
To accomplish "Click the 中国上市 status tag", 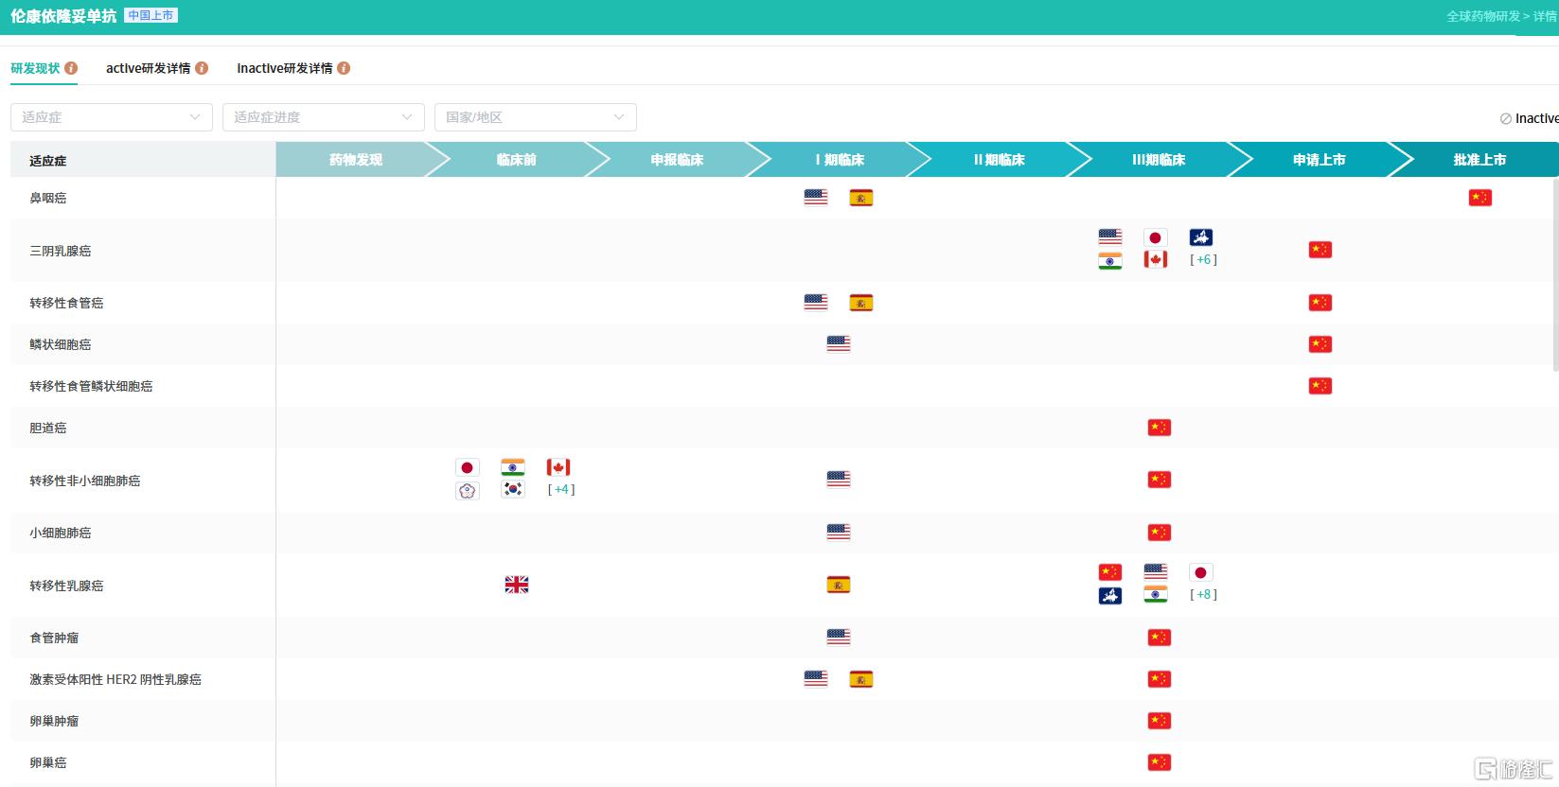I will 151,15.
